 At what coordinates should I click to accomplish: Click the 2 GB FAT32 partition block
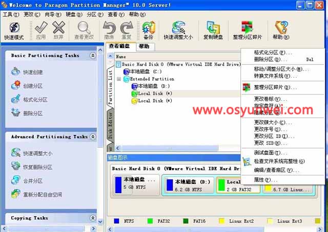[238, 185]
